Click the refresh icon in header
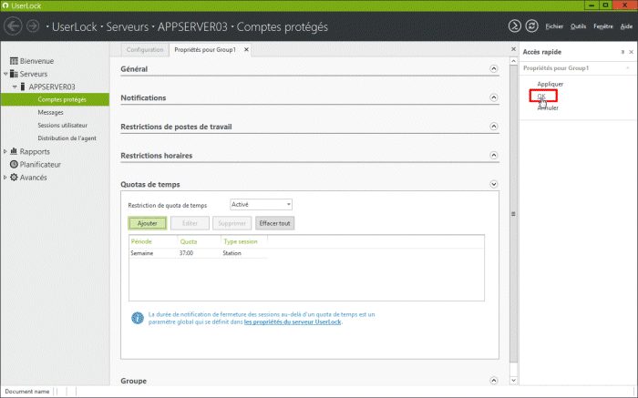Viewport: 638px width, 398px height. (531, 26)
